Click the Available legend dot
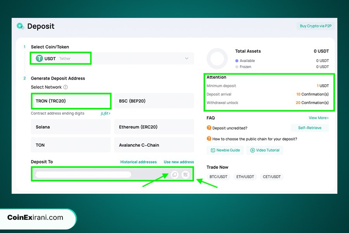The height and width of the screenshot is (233, 349). point(237,61)
